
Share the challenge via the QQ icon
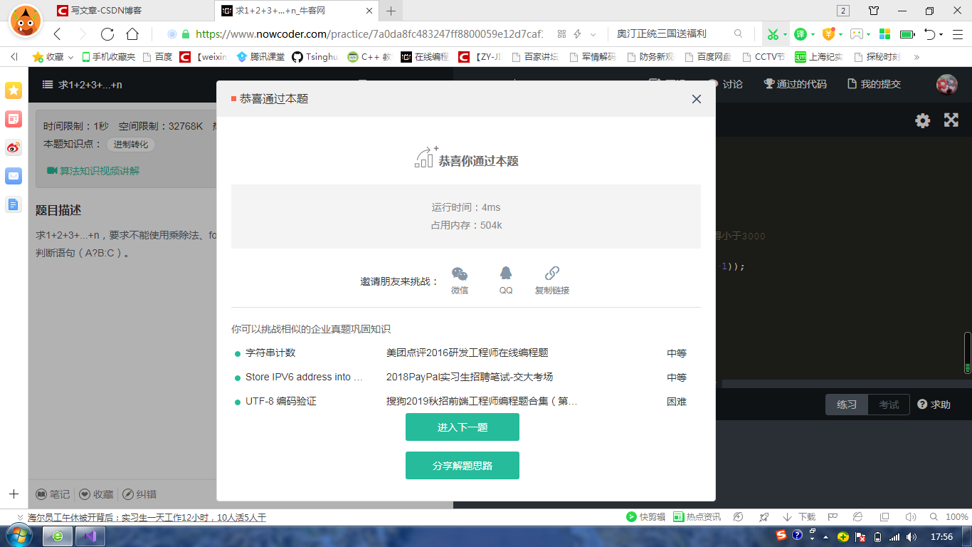[505, 274]
